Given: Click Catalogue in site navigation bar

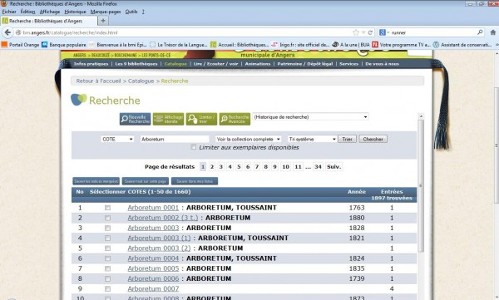Looking at the screenshot, I should pyautogui.click(x=175, y=64).
